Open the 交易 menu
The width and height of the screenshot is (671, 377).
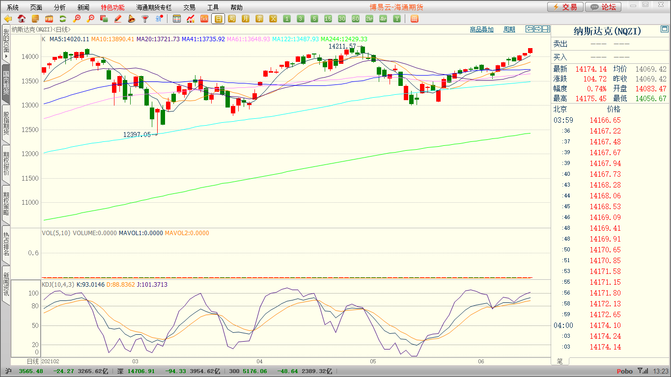(x=190, y=7)
